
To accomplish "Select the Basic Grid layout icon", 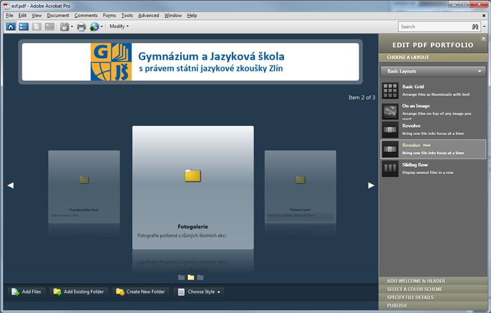I will pos(390,90).
